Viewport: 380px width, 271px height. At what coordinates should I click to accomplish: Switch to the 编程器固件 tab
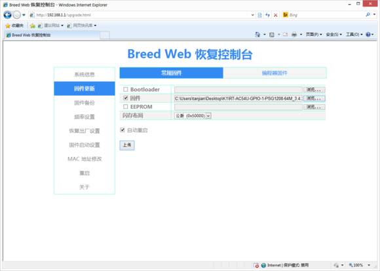(275, 73)
